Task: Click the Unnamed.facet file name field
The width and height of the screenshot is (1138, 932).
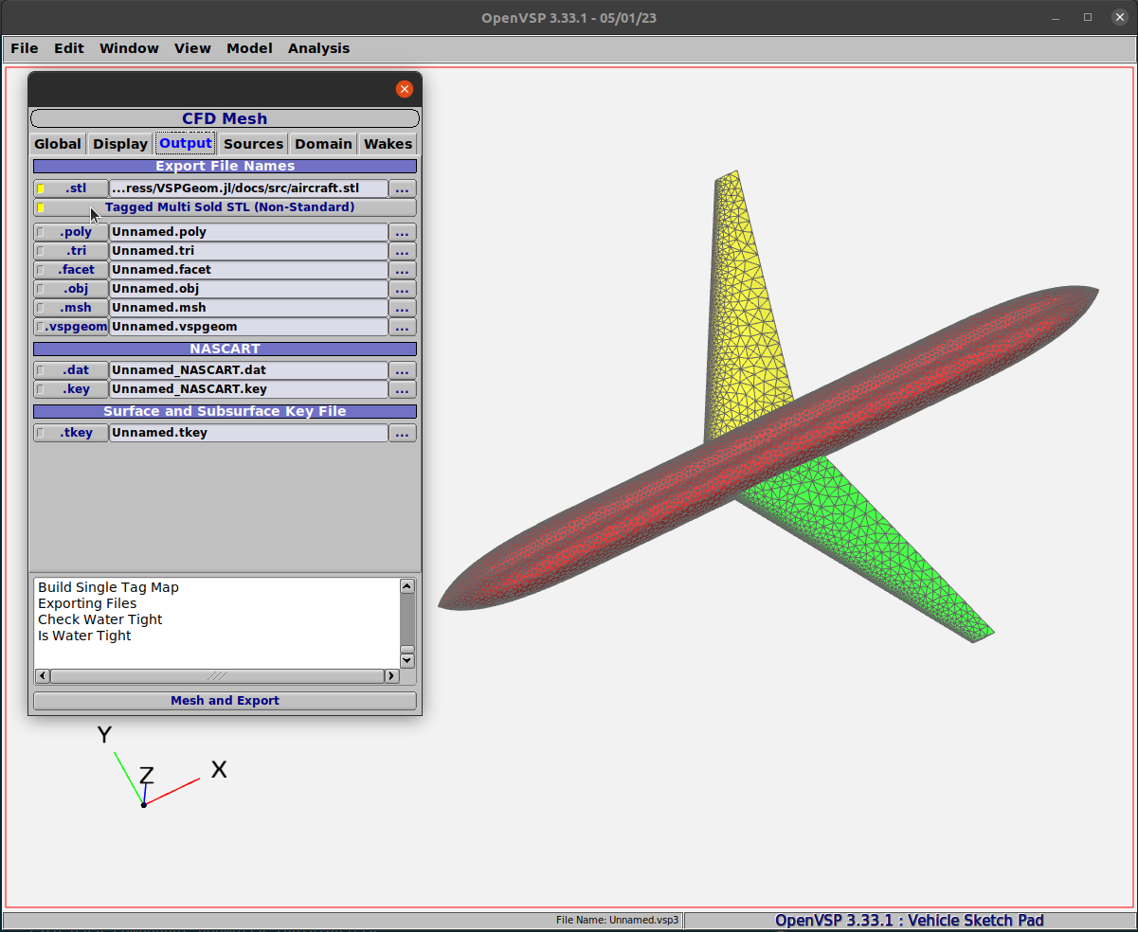Action: point(248,270)
